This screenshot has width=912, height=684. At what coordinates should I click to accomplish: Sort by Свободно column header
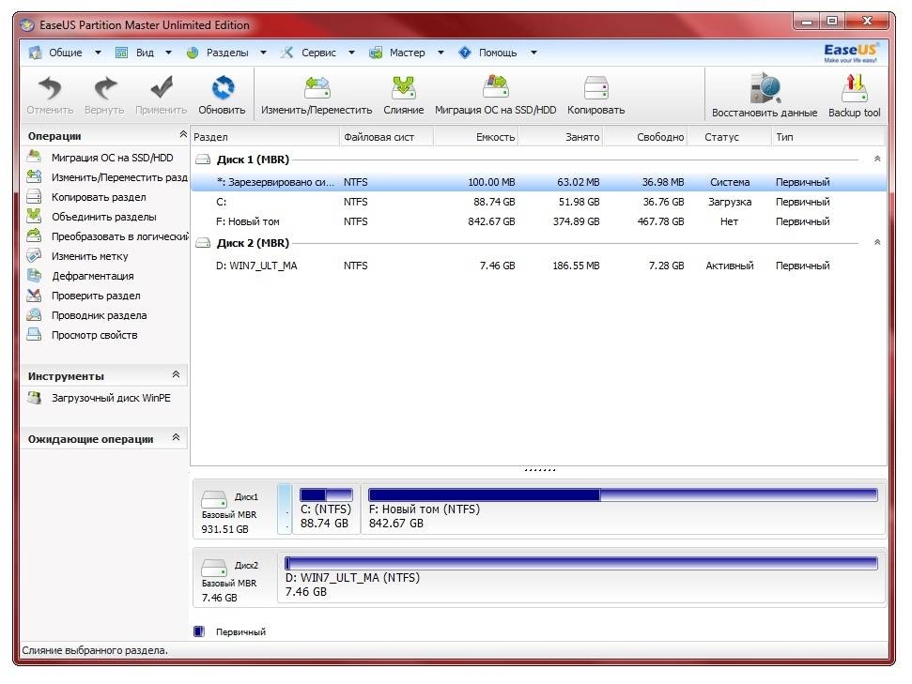click(x=645, y=137)
